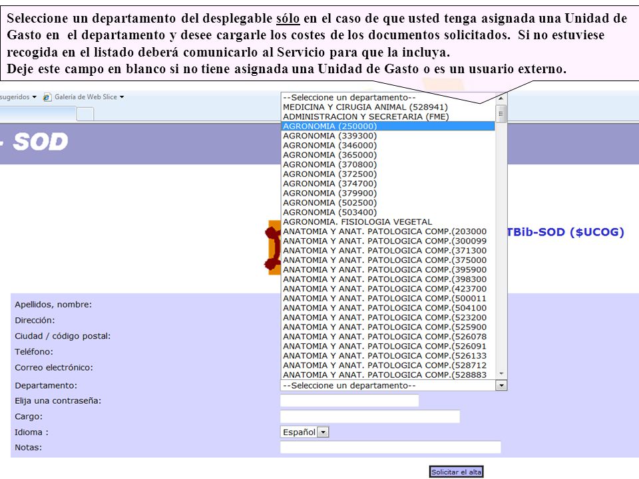This screenshot has width=639, height=479.
Task: Choose ANATOMIA Y ANAT. PATOLOGICA COMP.(528883
Action: [388, 375]
